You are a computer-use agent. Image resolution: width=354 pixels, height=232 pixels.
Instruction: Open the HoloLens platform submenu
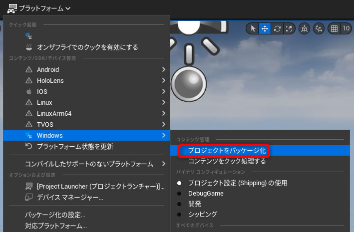coord(86,80)
